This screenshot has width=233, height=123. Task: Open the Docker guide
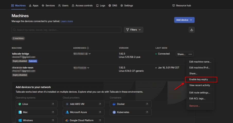[131, 104]
